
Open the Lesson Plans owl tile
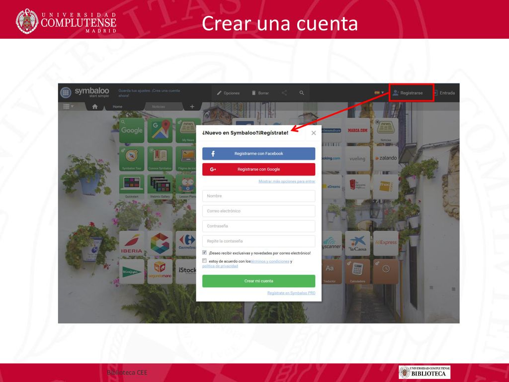point(186,187)
